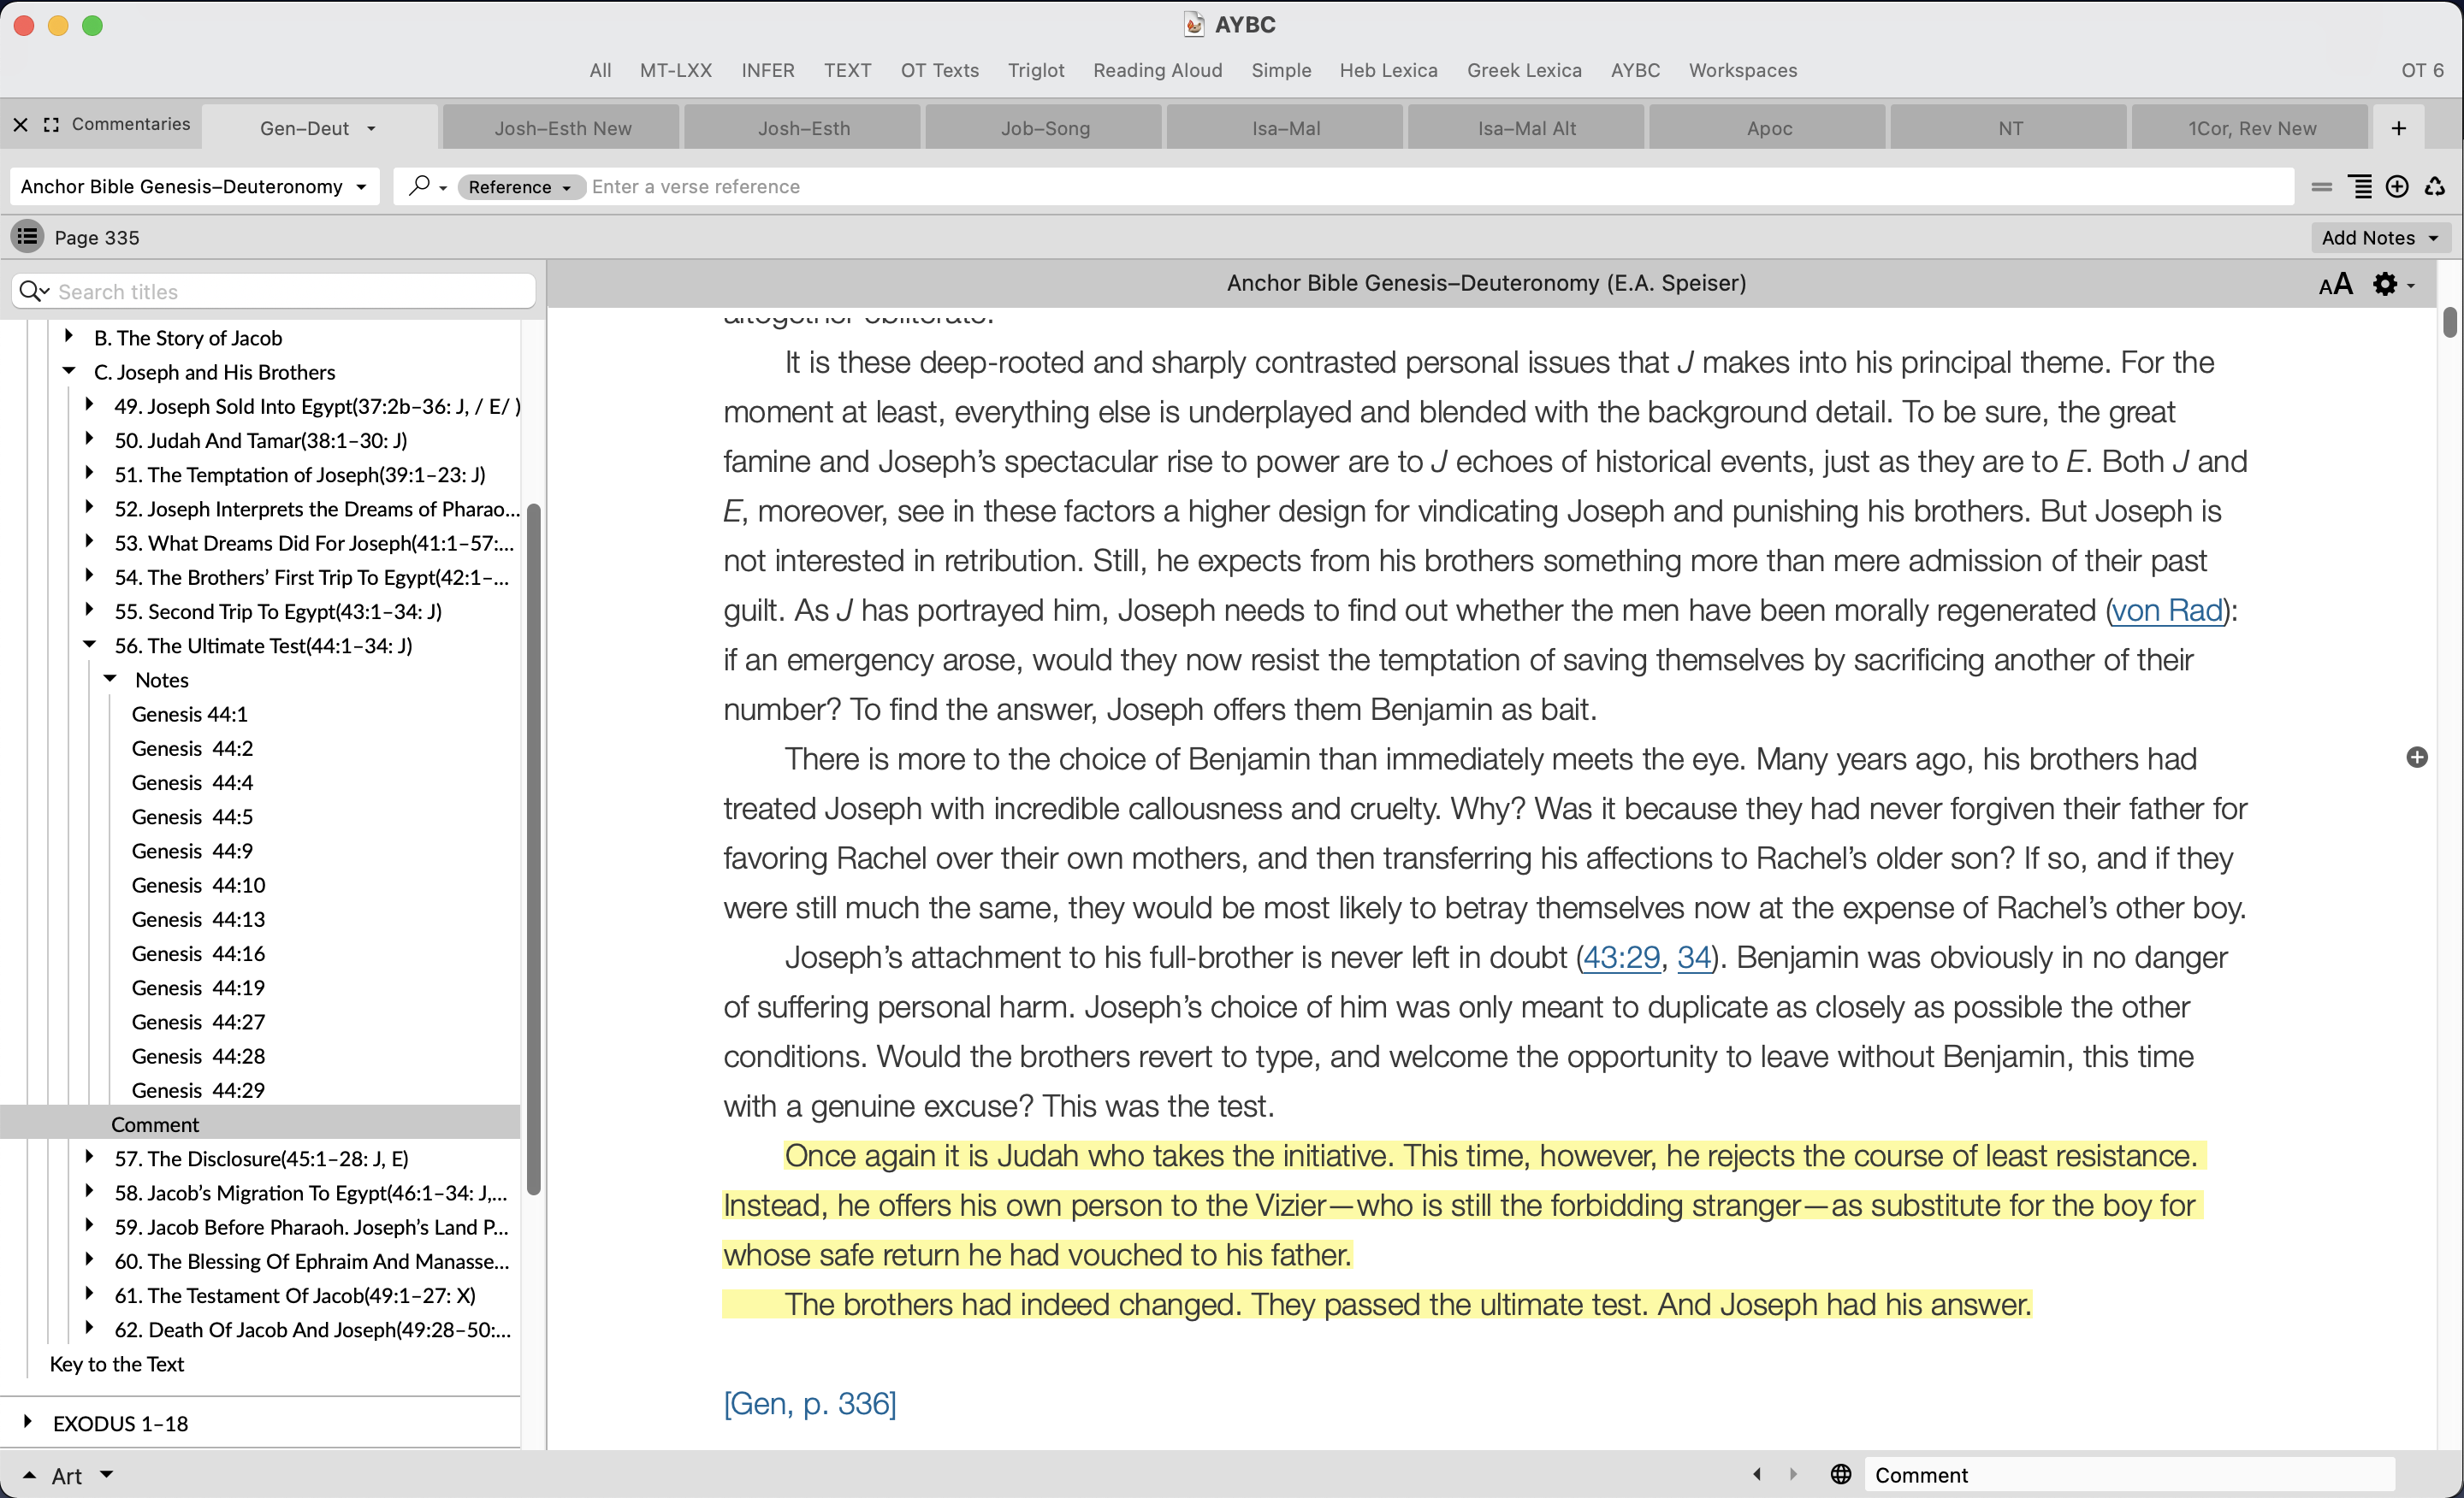Switch to the Josh–Esth New tab
Screen dimensions: 2464x1498
tap(562, 127)
